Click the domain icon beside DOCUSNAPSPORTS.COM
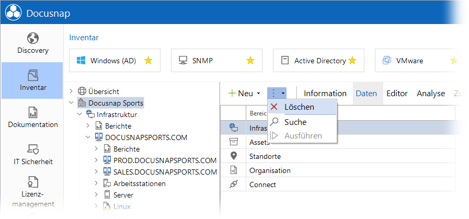 pos(99,137)
